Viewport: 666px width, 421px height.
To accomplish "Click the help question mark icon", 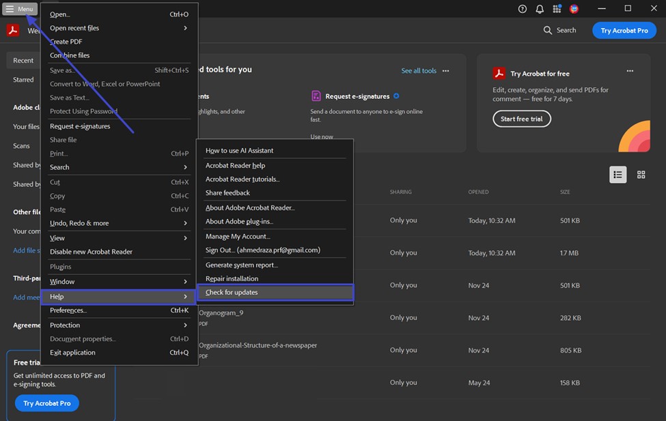I will click(x=523, y=9).
